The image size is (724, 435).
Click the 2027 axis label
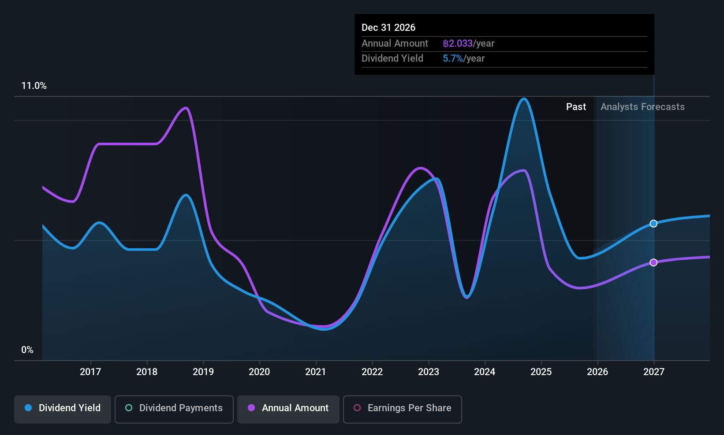(653, 372)
